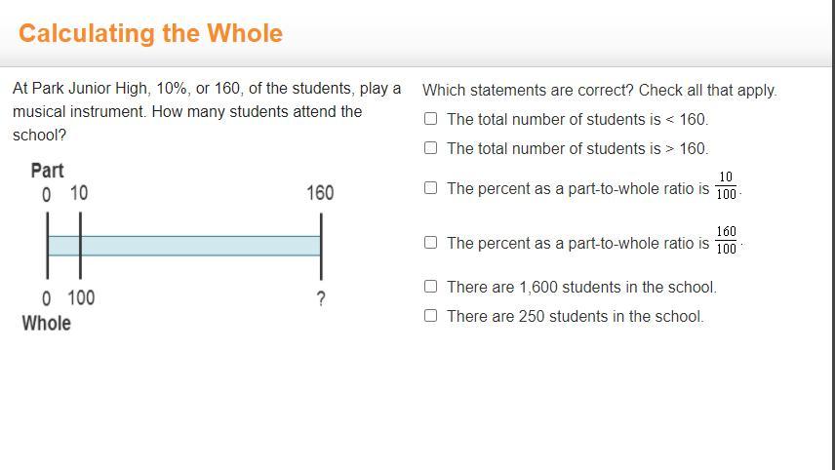Click the '10' label above the bar
This screenshot has width=835, height=470.
79,193
